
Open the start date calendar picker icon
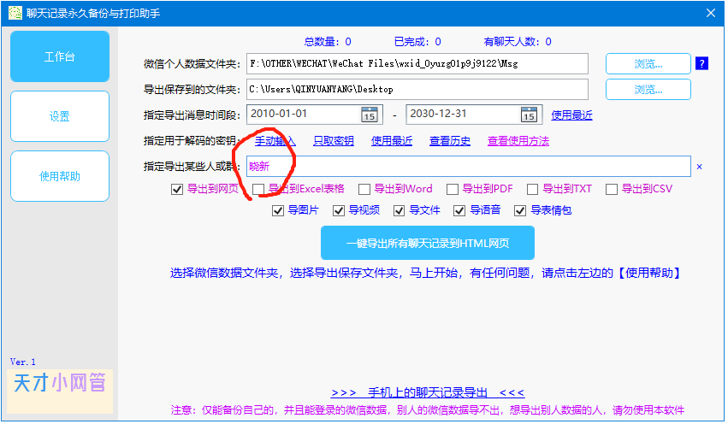click(x=370, y=115)
